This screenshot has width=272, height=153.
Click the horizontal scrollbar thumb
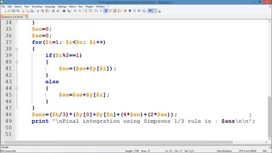pyautogui.click(x=119, y=142)
